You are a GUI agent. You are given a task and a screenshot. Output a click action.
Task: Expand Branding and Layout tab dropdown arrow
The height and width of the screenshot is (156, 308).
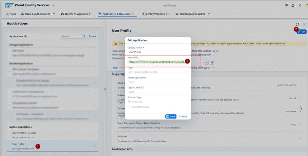click(213, 67)
